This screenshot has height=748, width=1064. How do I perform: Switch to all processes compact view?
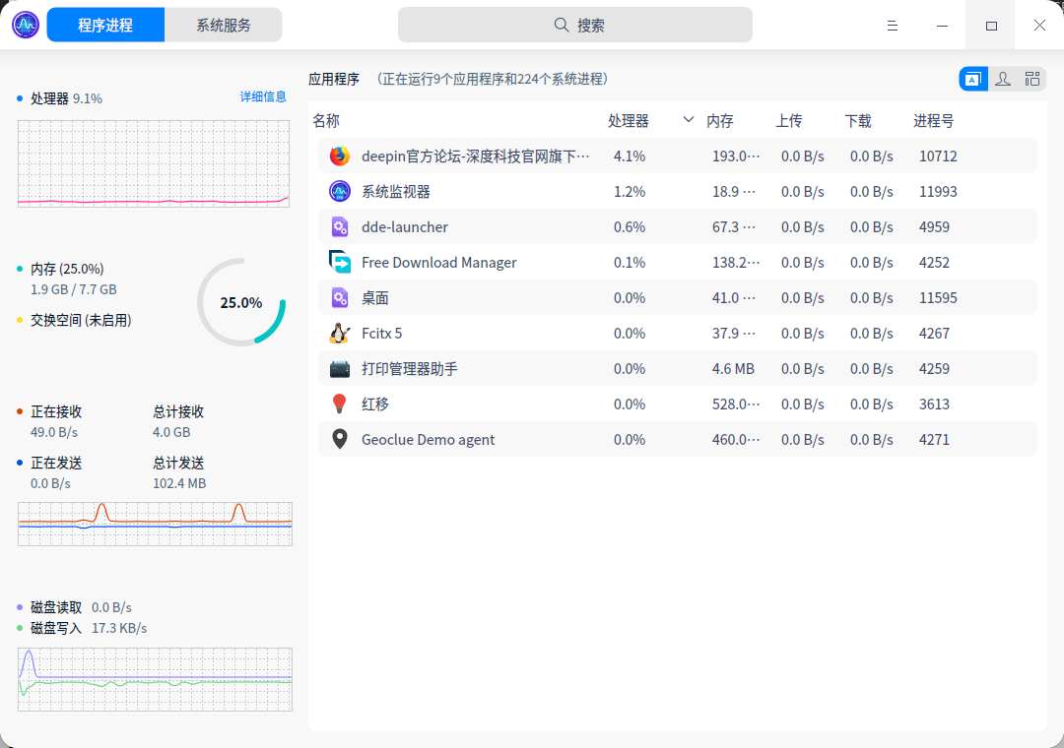[1032, 78]
